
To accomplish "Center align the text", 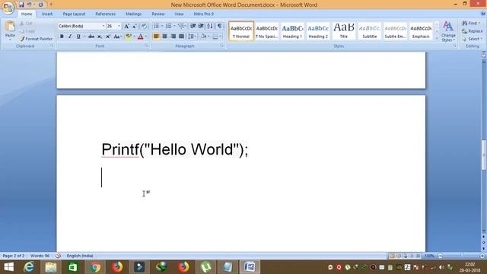I will 164,37.
